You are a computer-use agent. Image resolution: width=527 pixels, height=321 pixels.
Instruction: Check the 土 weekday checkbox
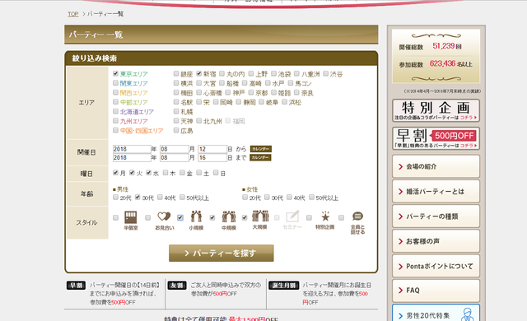pyautogui.click(x=199, y=173)
